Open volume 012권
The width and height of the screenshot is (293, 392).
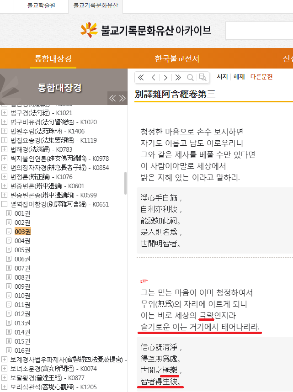22,314
